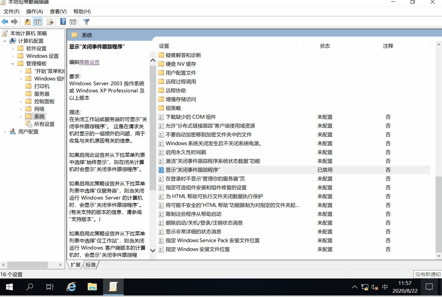This screenshot has height=297, width=442.
Task: Open the 组策略 folder in list
Action: [173, 108]
